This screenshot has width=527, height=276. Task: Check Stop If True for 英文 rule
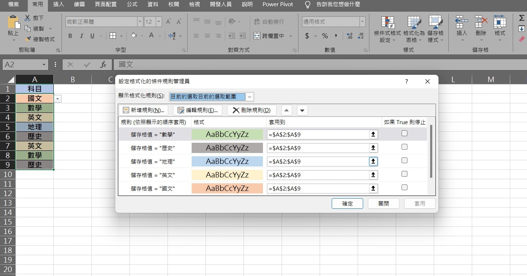tap(404, 174)
